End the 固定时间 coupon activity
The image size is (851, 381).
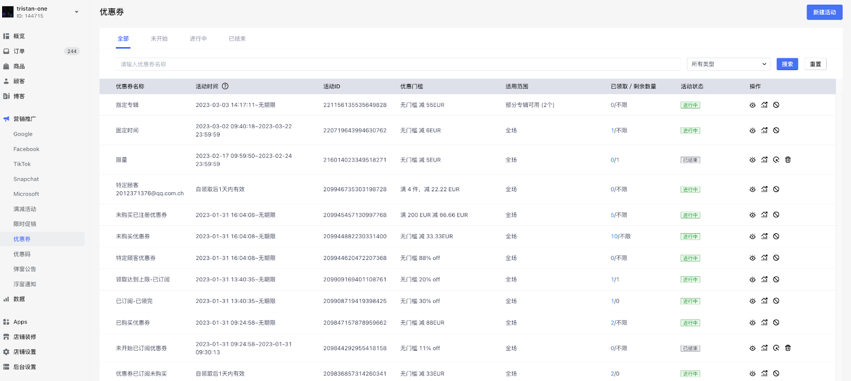tap(776, 131)
